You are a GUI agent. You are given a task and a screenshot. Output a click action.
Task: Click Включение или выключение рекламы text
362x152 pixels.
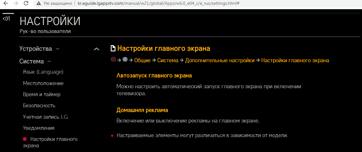tap(188, 121)
